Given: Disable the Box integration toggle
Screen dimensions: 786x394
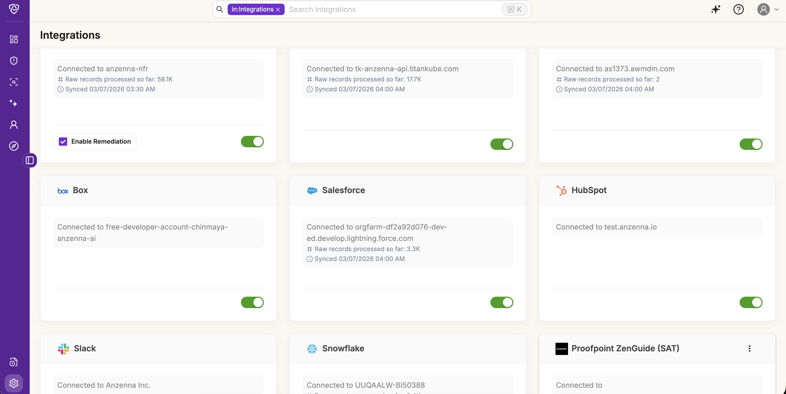Looking at the screenshot, I should click(252, 302).
